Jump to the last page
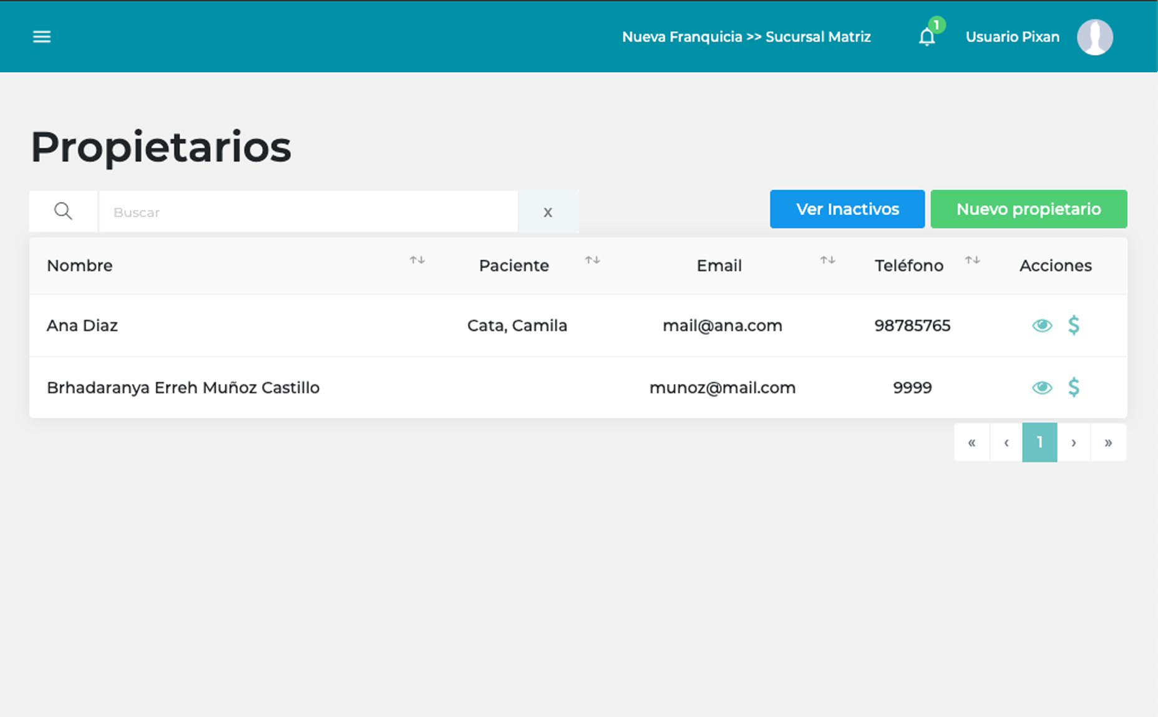1158x717 pixels. coord(1108,443)
